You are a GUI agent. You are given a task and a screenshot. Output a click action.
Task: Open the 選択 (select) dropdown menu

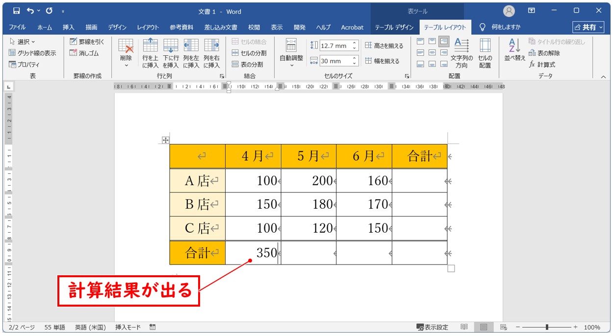(x=23, y=42)
